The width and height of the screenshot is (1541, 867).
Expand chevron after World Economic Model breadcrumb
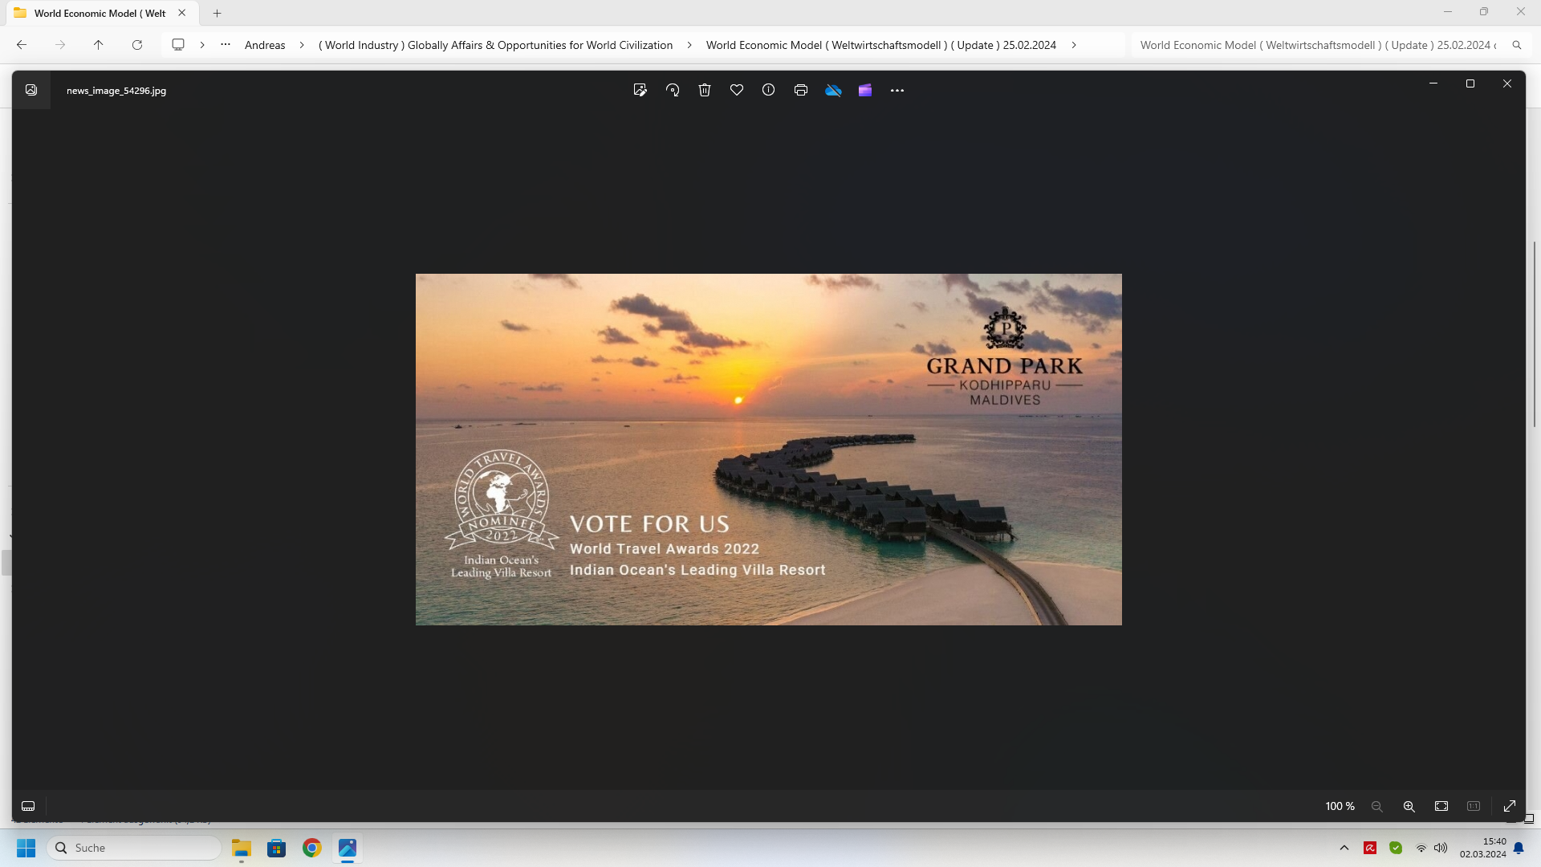click(x=1074, y=45)
